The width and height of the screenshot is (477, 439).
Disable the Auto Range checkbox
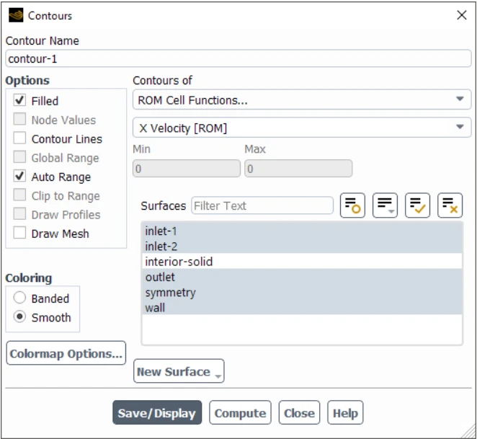20,177
